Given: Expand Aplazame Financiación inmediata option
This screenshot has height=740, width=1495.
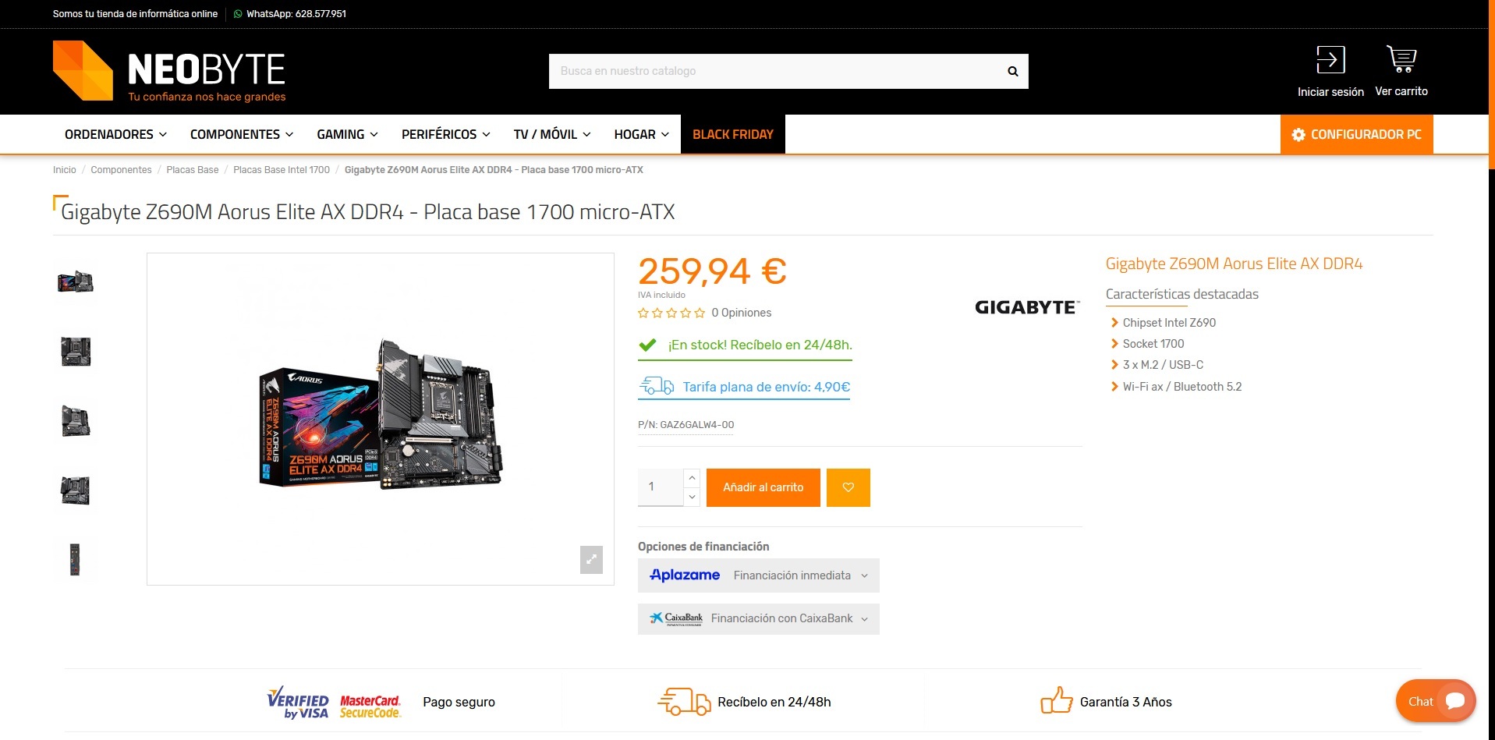Looking at the screenshot, I should (758, 575).
